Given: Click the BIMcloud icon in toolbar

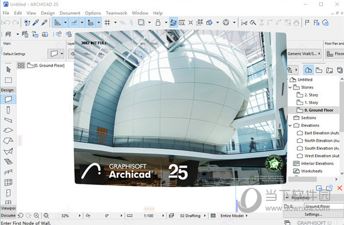Looking at the screenshot, I should point(326,22).
